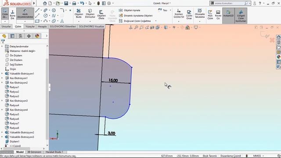The image size is (281, 158).
Task: Open dropdown under Objeleri Buda
Action: click(79, 22)
